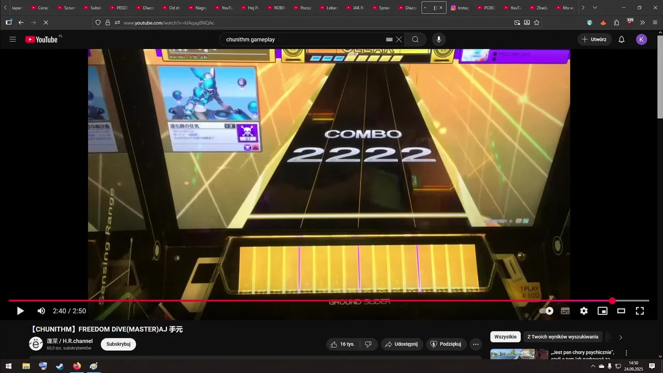Go back in browser history

[21, 23]
